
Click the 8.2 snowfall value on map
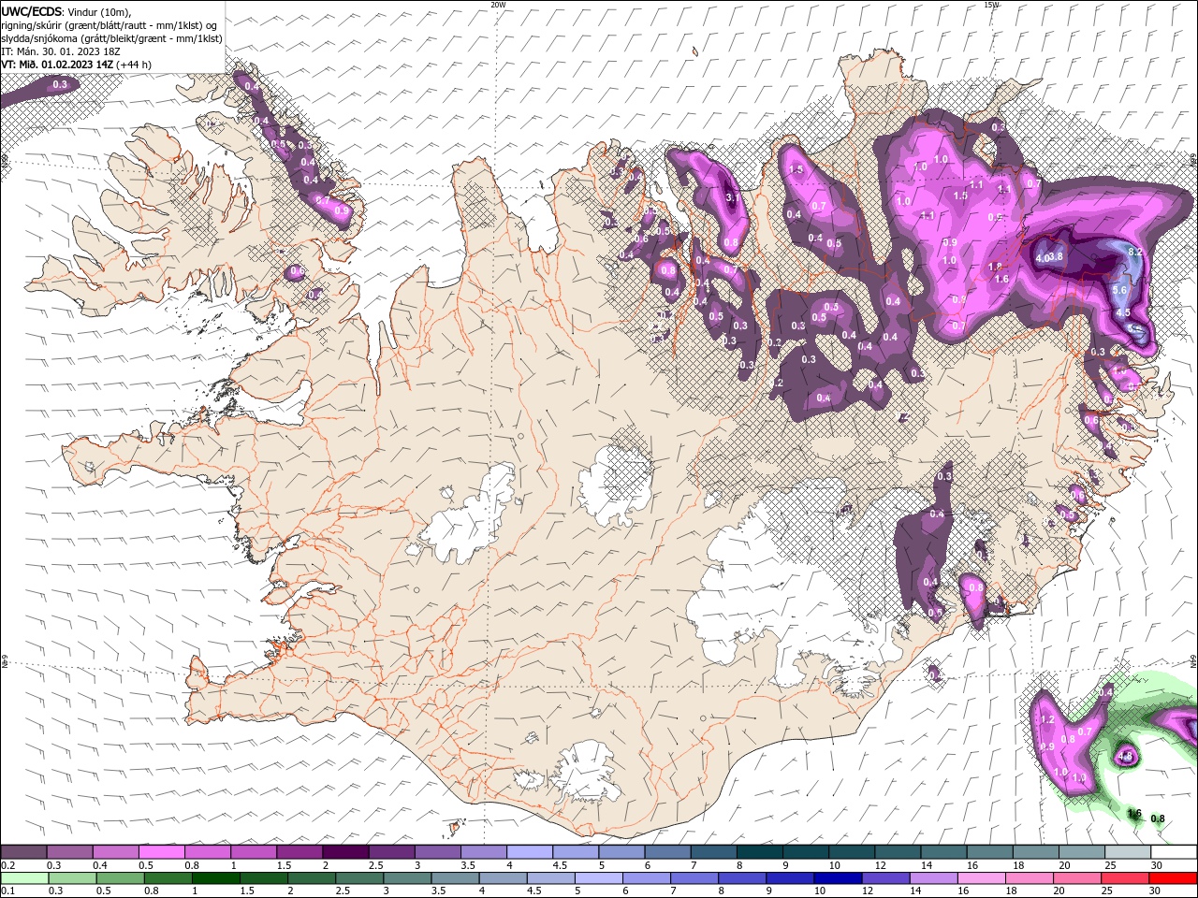[1136, 253]
